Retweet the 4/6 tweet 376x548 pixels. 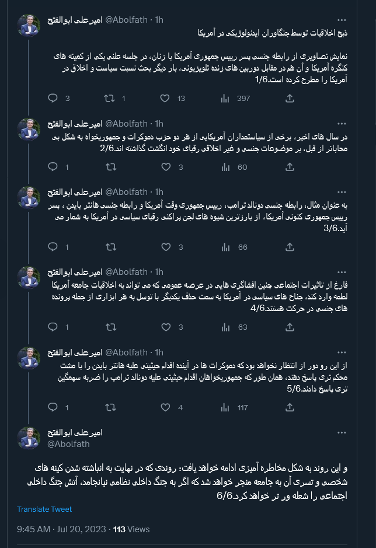point(112,327)
